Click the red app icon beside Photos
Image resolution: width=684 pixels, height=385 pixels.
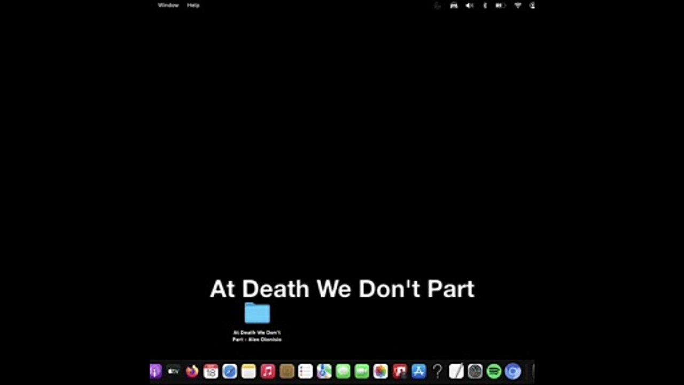pyautogui.click(x=400, y=371)
